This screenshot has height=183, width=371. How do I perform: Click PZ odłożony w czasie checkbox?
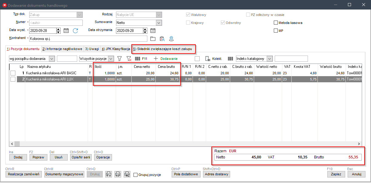(x=248, y=15)
